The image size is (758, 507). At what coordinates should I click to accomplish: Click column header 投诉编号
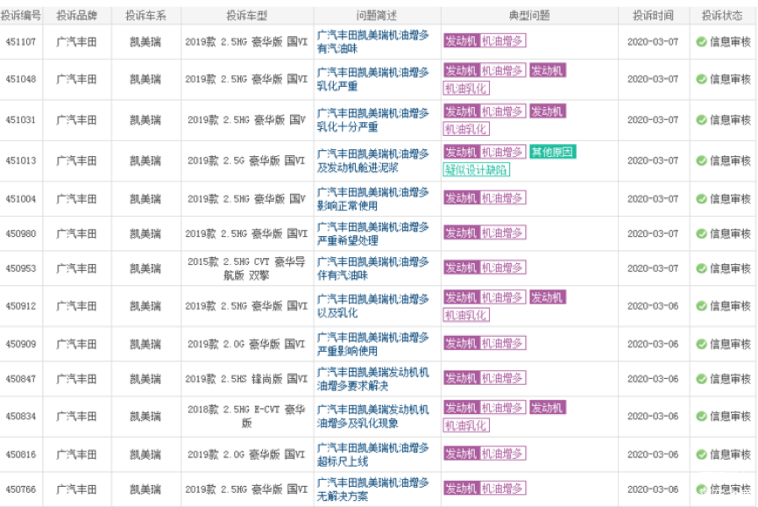pos(21,16)
